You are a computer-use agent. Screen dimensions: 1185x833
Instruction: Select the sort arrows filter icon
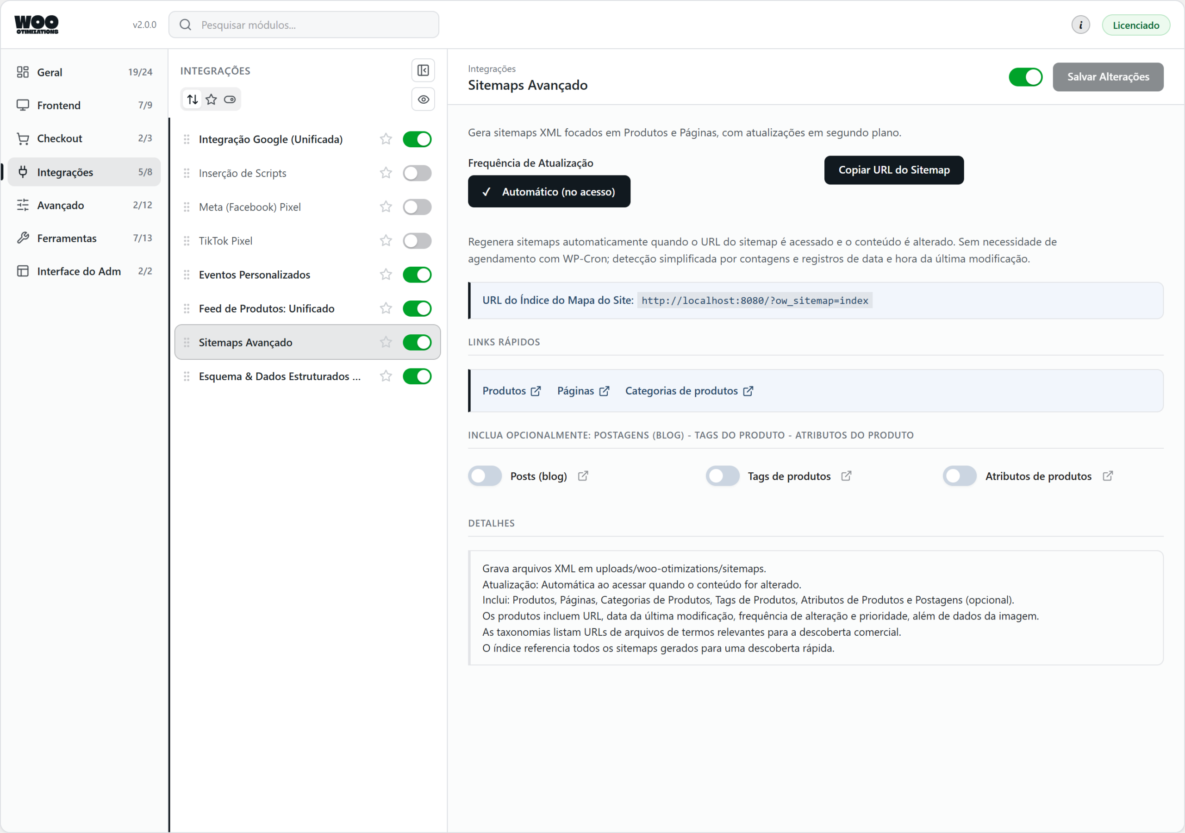pos(193,99)
